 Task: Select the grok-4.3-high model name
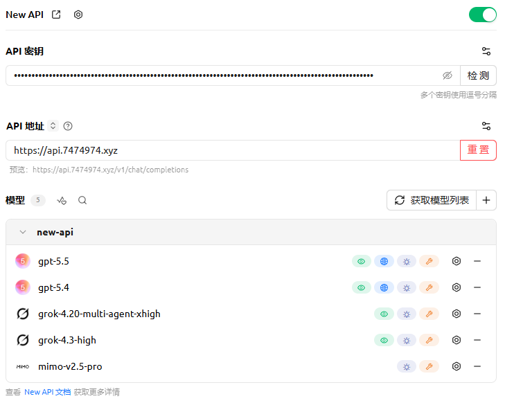67,340
